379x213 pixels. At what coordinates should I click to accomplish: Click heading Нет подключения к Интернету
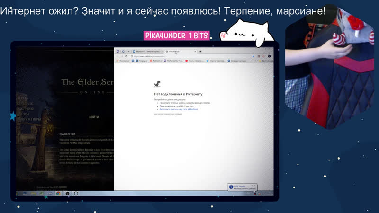179,94
